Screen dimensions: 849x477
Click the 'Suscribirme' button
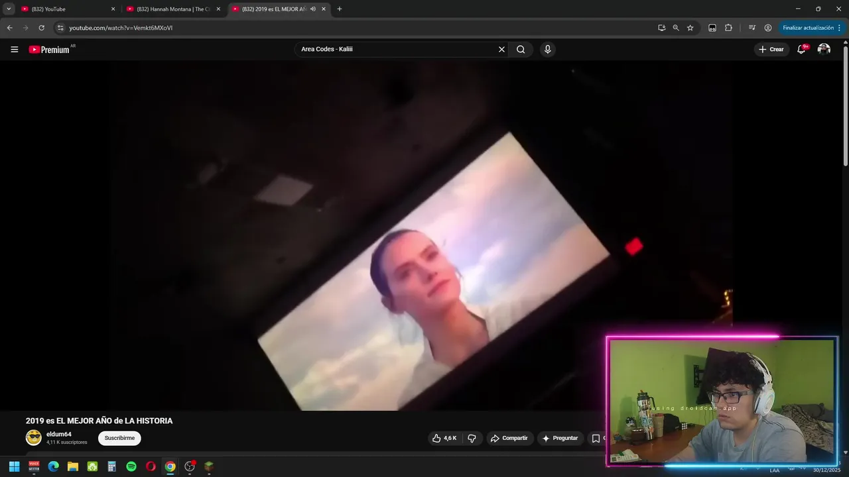(119, 438)
